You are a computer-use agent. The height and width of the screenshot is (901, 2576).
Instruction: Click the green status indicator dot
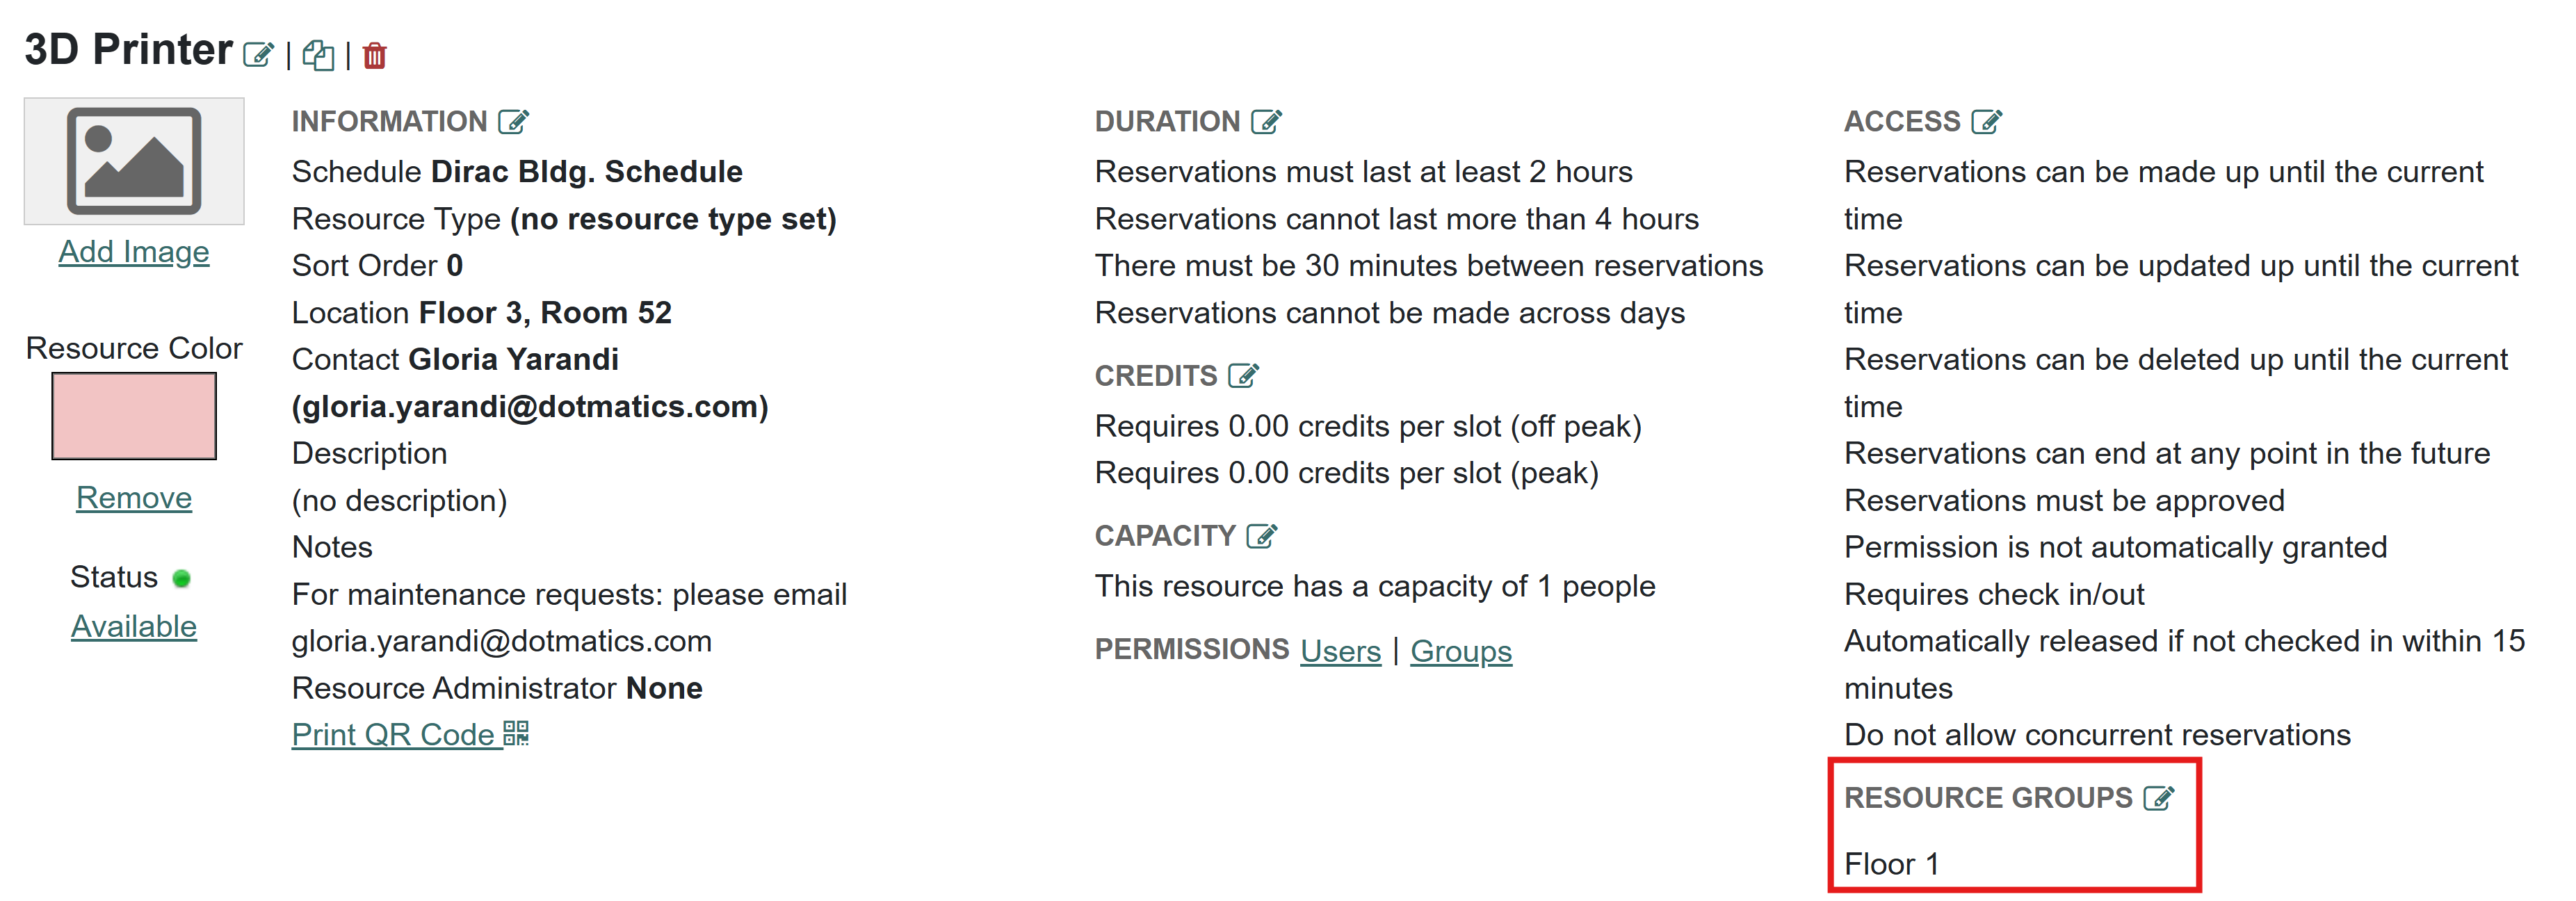181,578
